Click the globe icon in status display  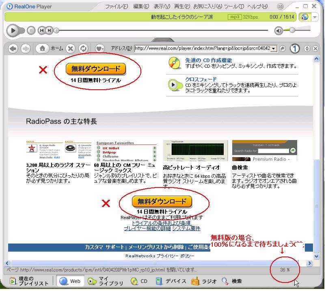(x=304, y=17)
